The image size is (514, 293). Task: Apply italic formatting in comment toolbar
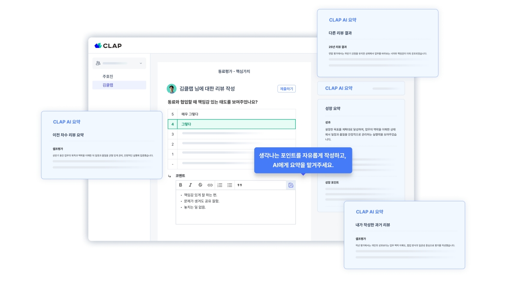point(190,185)
